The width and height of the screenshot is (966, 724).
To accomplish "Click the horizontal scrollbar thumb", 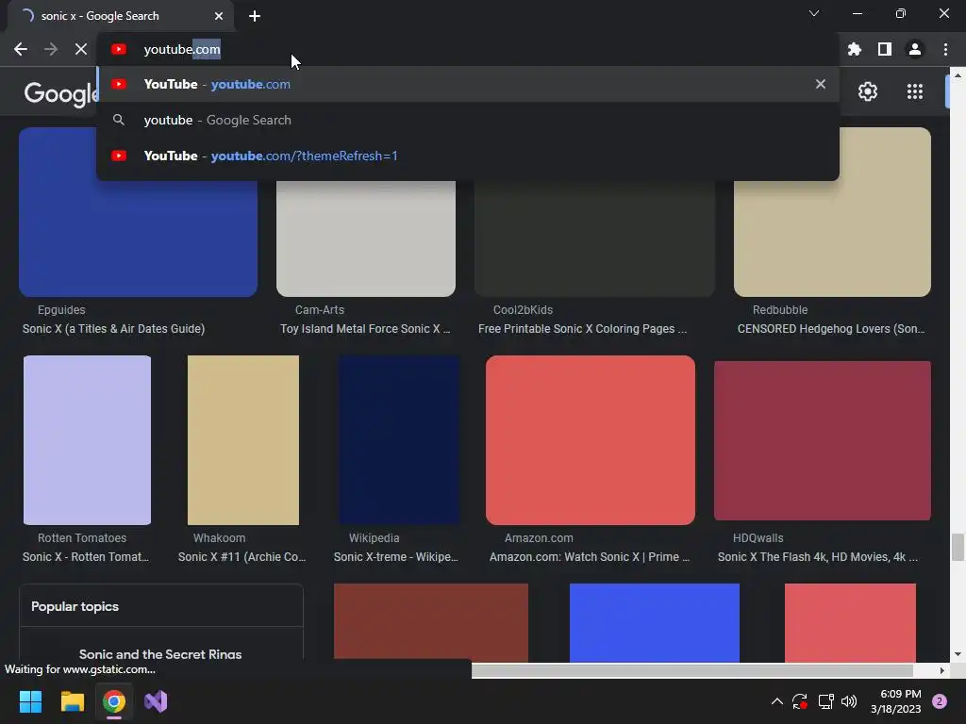I will 691,670.
